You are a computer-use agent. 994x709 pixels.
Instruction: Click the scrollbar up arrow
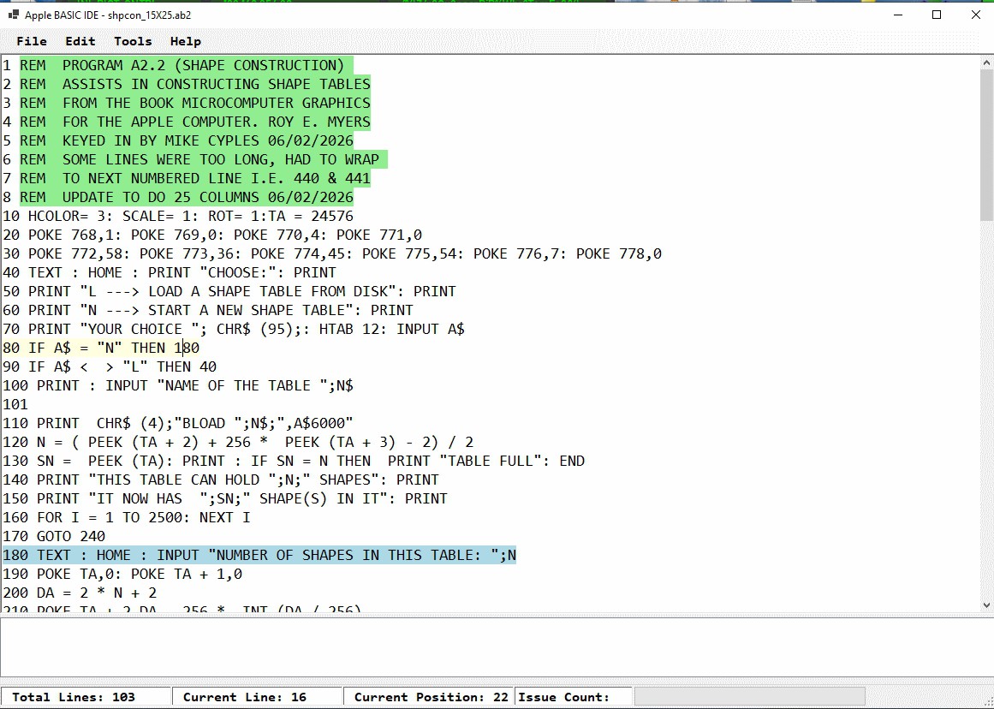[x=985, y=63]
